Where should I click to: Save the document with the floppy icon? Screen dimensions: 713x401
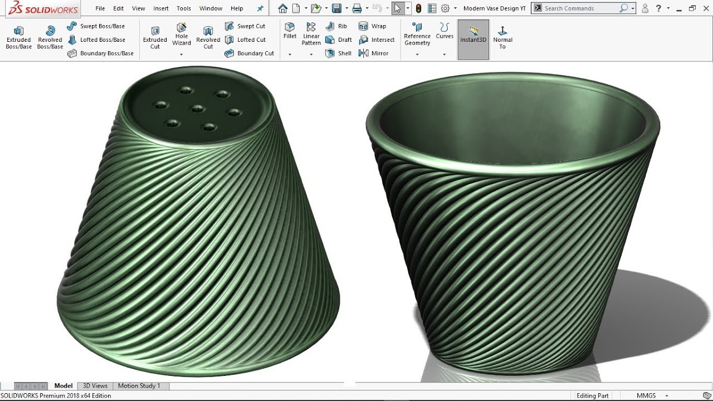336,8
